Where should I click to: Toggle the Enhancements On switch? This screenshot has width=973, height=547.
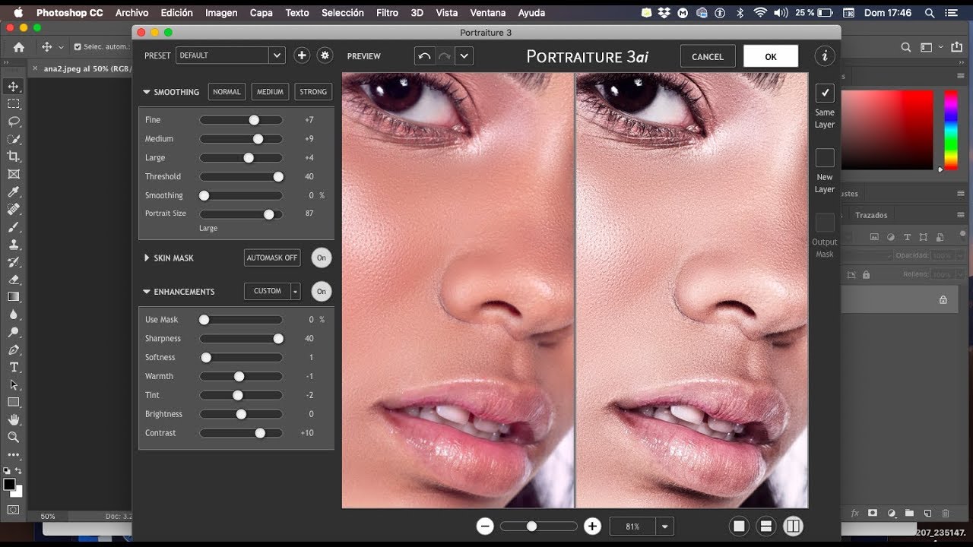click(x=322, y=291)
